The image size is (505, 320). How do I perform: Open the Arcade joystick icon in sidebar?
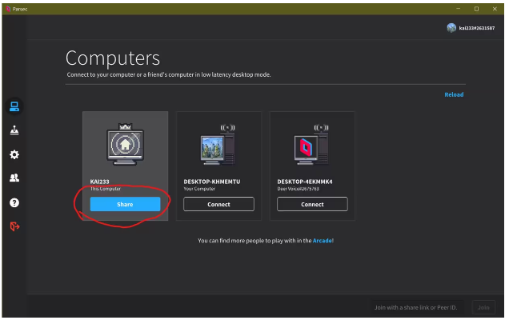(14, 130)
